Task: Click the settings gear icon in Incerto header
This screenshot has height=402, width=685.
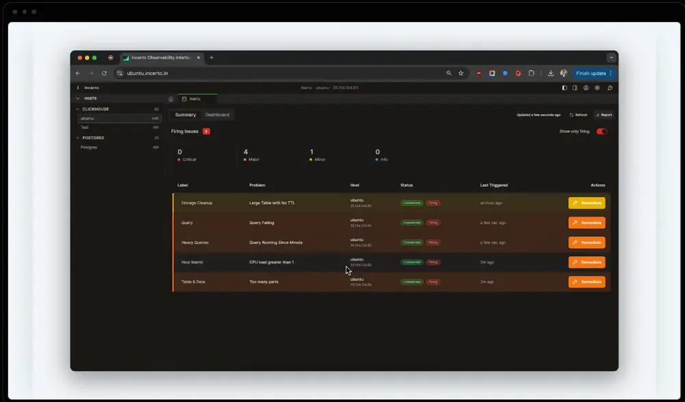Action: pyautogui.click(x=597, y=88)
